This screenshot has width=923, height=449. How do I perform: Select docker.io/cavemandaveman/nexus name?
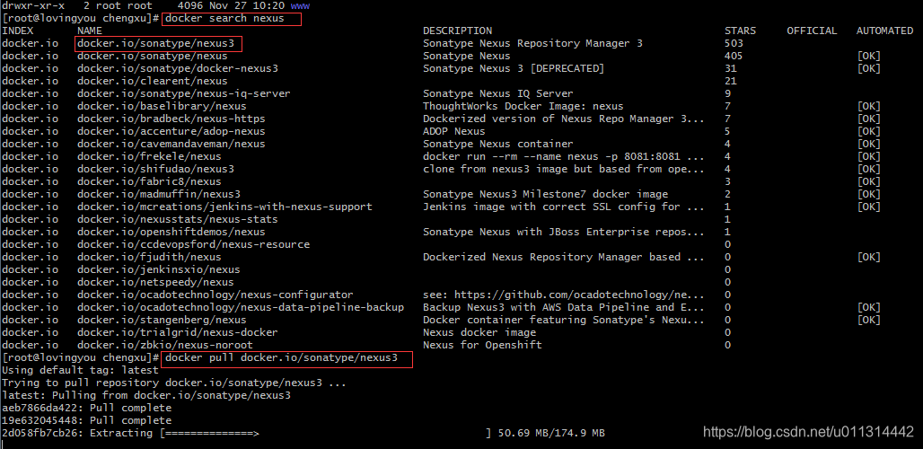click(x=171, y=144)
